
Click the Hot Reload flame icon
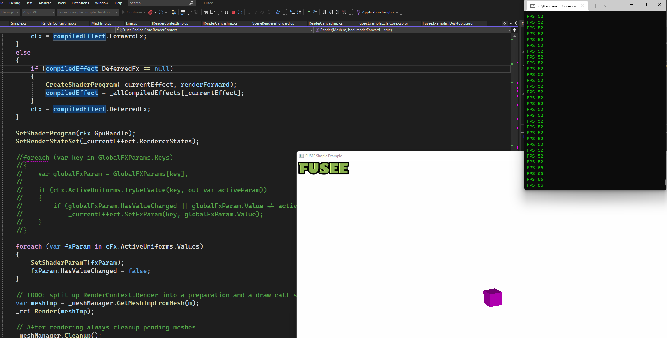coord(150,12)
